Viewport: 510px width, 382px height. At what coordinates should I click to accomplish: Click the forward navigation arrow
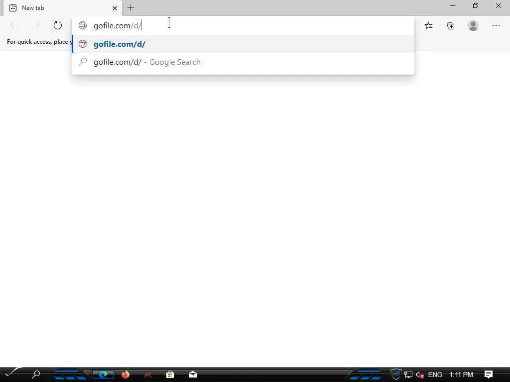(35, 25)
